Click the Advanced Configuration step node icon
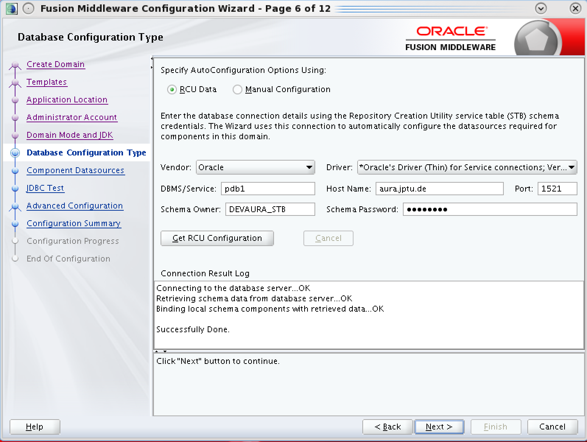 [x=15, y=207]
